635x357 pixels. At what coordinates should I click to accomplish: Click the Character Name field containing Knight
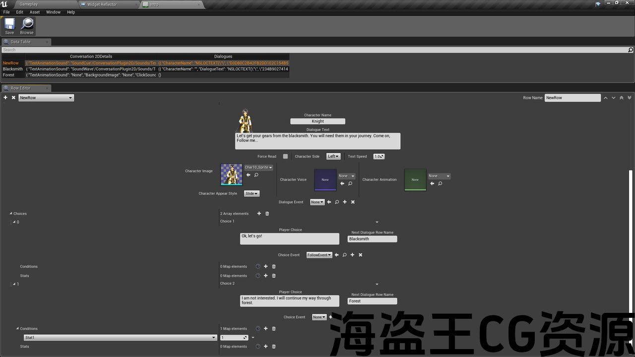(x=317, y=121)
